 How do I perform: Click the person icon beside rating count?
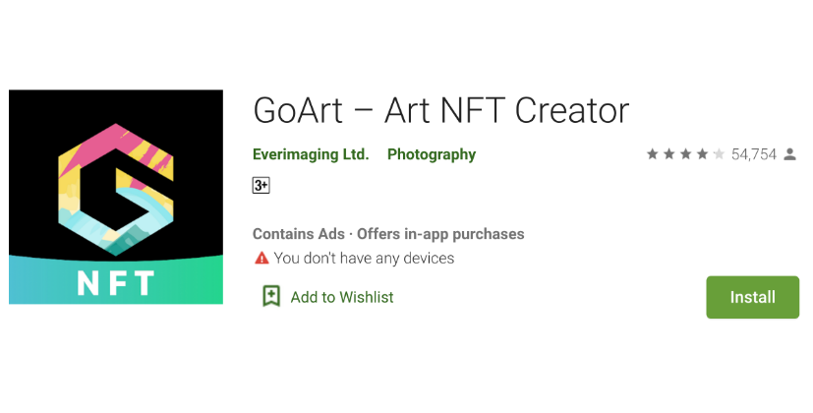790,154
